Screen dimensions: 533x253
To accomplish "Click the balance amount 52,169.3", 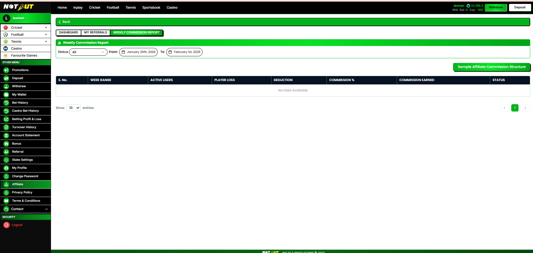I will (x=477, y=6).
